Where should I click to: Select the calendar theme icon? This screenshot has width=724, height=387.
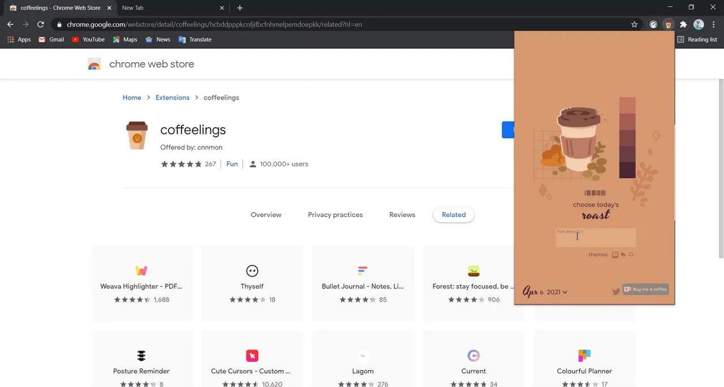[x=615, y=255]
